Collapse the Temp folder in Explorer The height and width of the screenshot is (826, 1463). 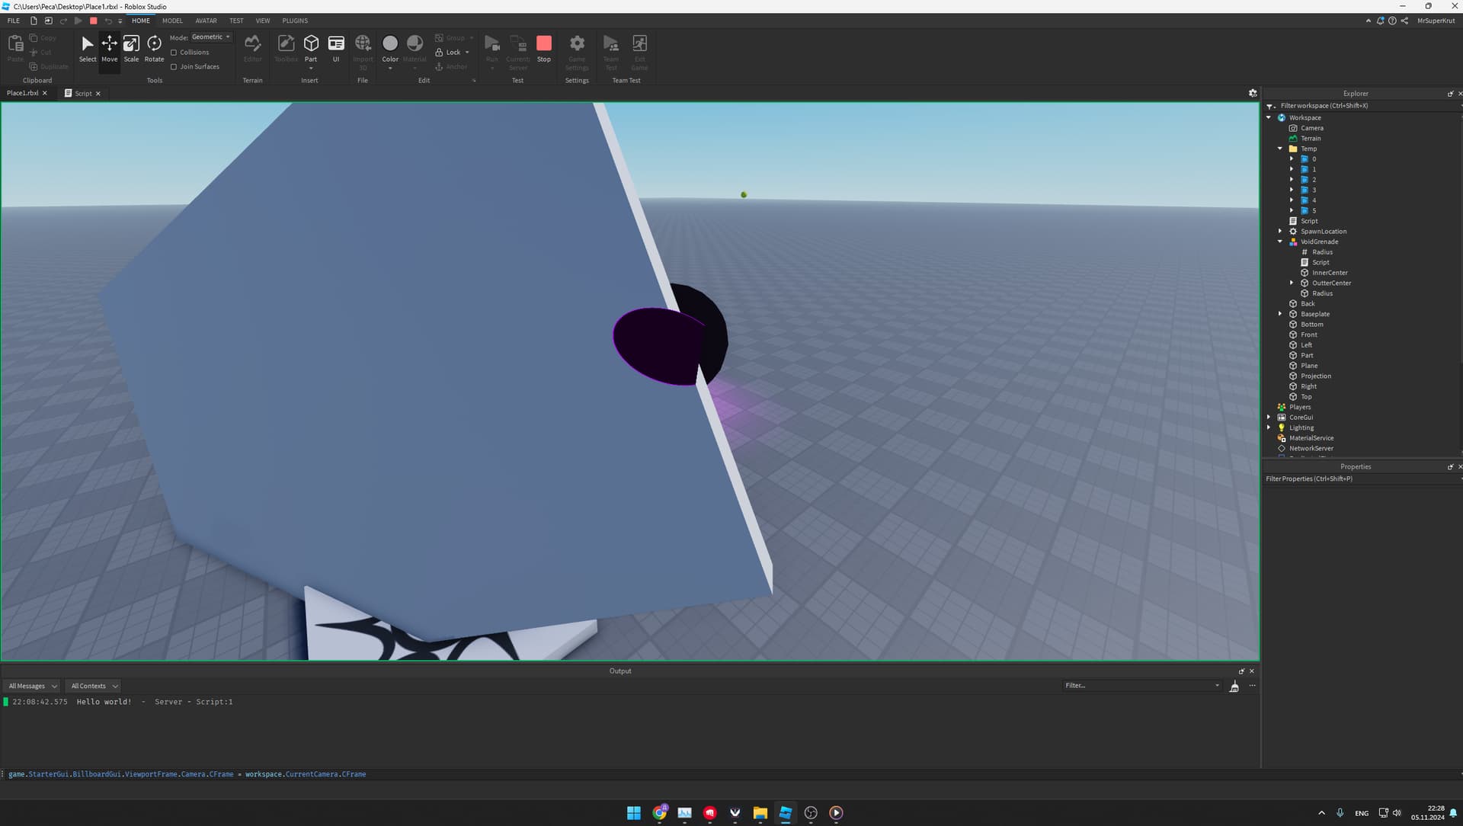tap(1280, 149)
